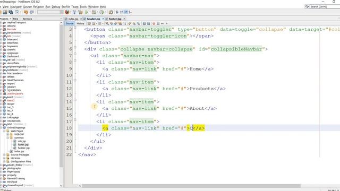Click the OnlineShoppings project globe icon
The image size is (340, 191).
(4, 127)
